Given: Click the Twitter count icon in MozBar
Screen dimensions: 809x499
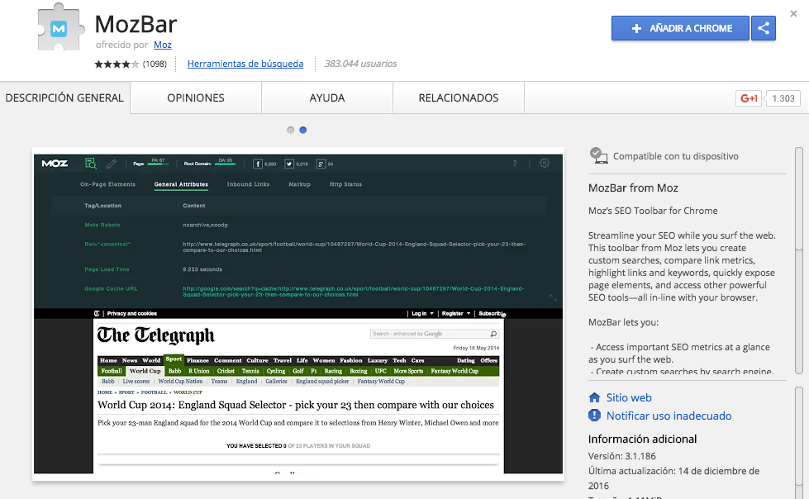Looking at the screenshot, I should pyautogui.click(x=288, y=164).
